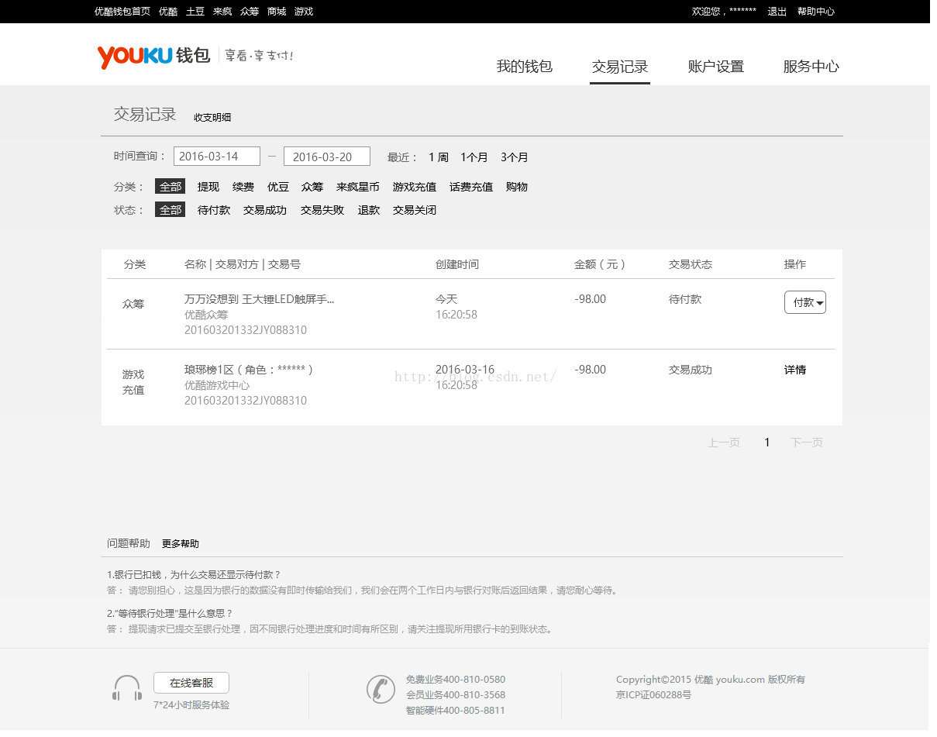The image size is (937, 737).
Task: Select 全部 in the 状态 row
Action: coord(171,210)
